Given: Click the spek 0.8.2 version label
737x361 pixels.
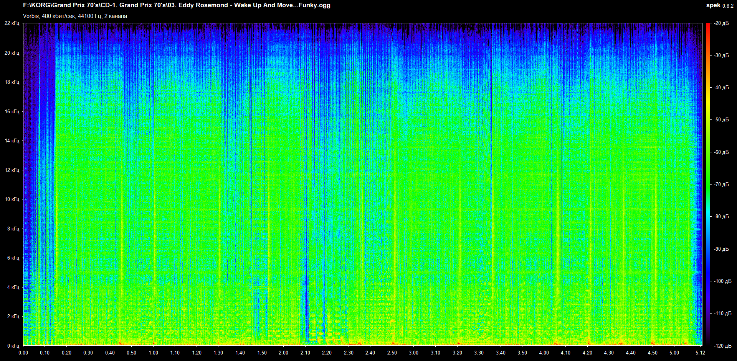Looking at the screenshot, I should point(719,5).
